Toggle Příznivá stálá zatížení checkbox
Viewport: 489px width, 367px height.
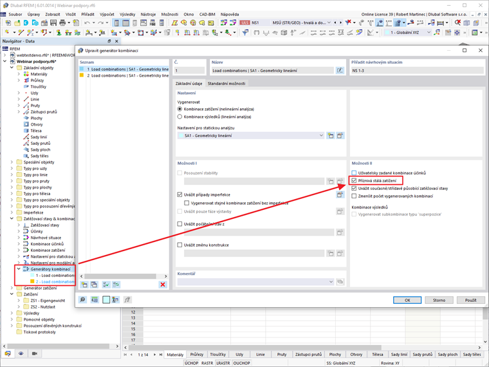(354, 181)
